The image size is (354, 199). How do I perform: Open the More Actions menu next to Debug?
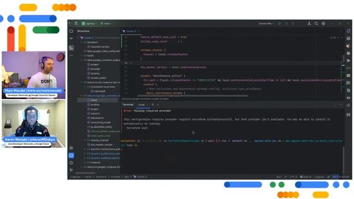293,23
